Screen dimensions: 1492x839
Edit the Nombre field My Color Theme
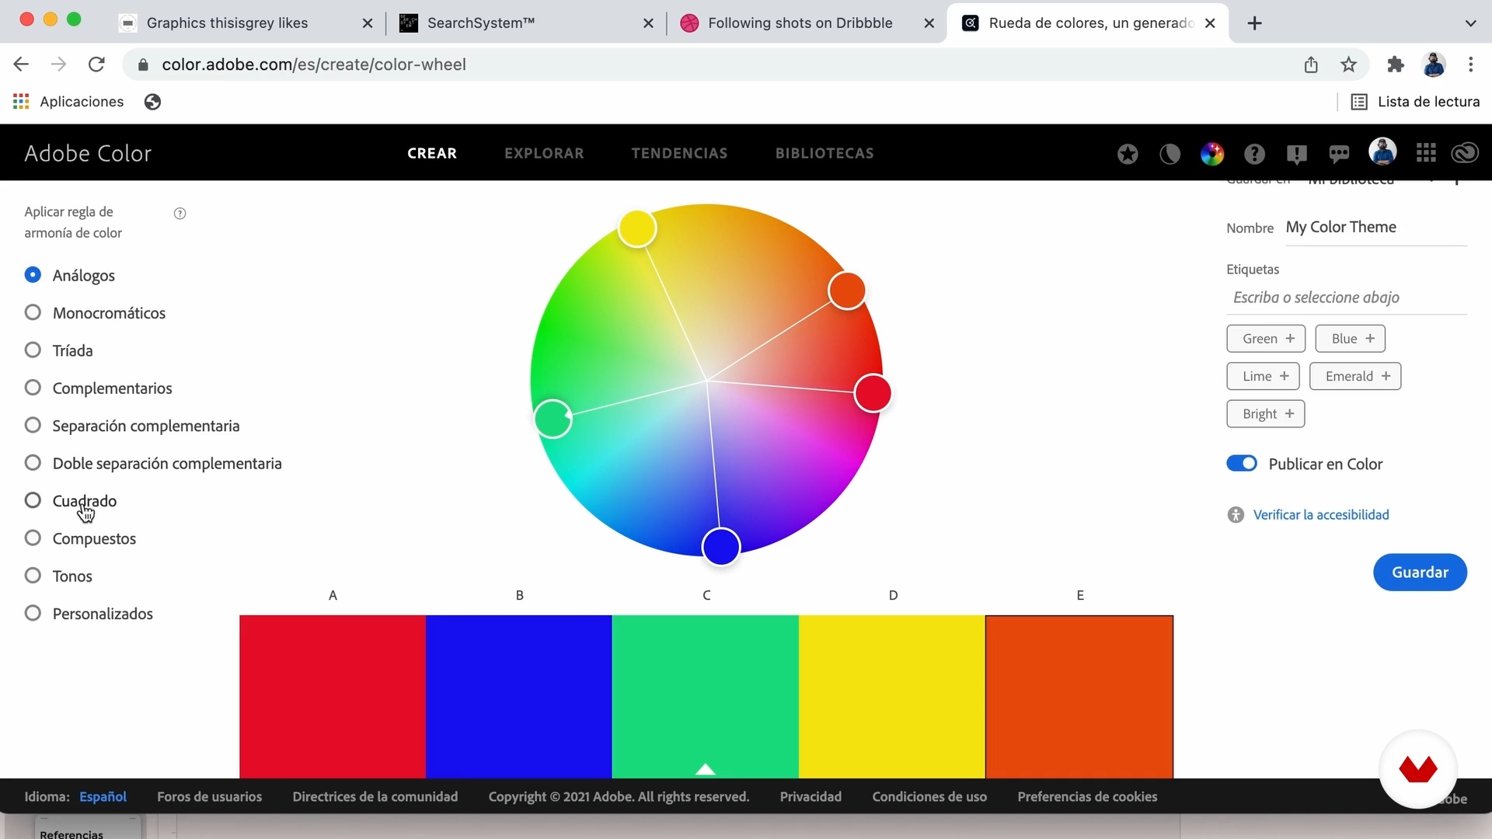point(1375,228)
